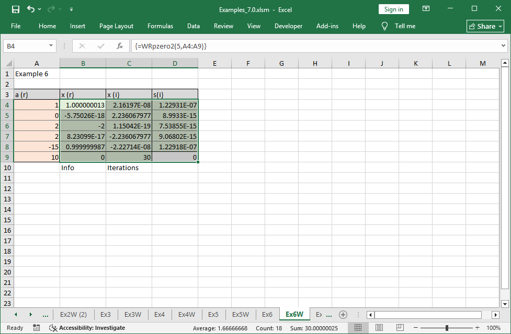Screen dimensions: 511x334
Task: Click the Insert Function fx icon
Action: (119, 46)
